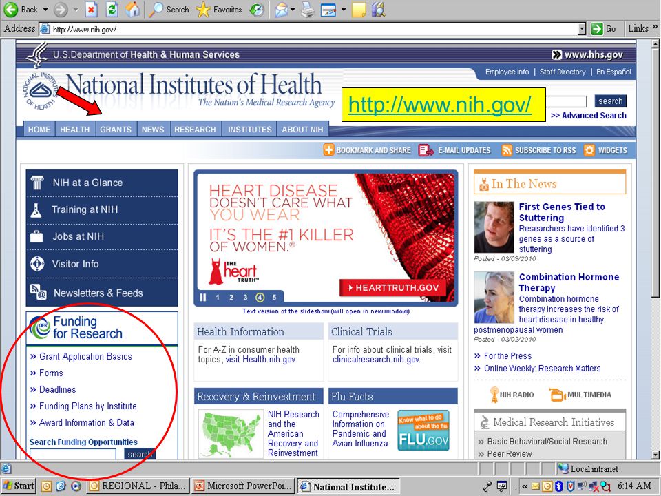The image size is (661, 496).
Task: Open the Advanced Search link
Action: (589, 116)
